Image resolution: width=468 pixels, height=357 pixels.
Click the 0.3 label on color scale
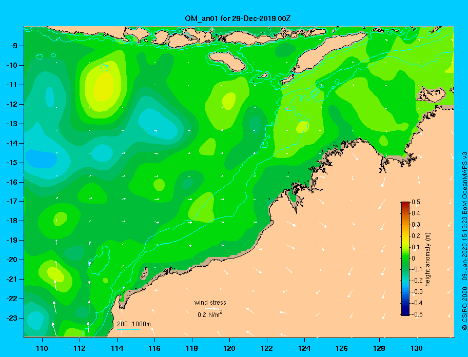(x=416, y=225)
